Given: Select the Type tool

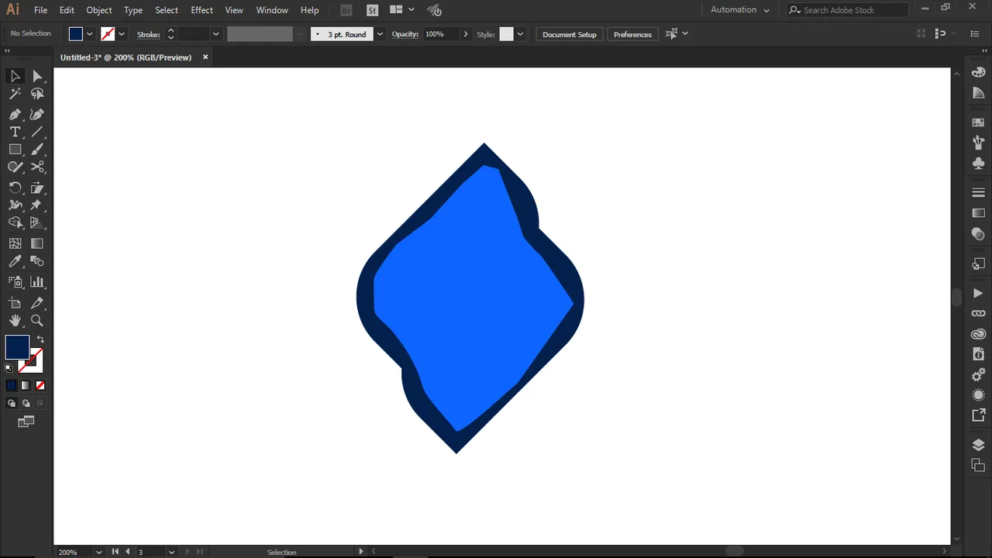Looking at the screenshot, I should (15, 132).
